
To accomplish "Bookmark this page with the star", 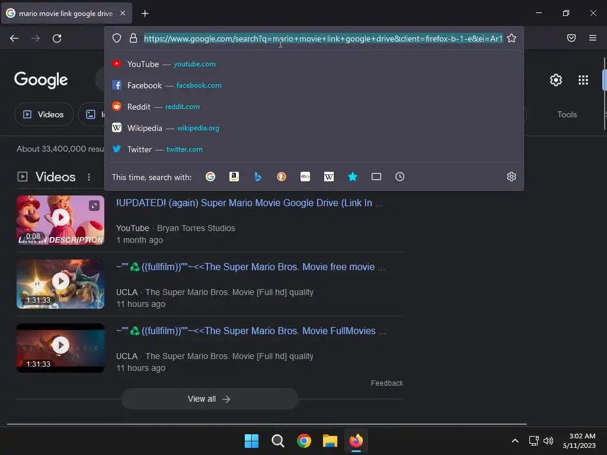I will pos(512,38).
